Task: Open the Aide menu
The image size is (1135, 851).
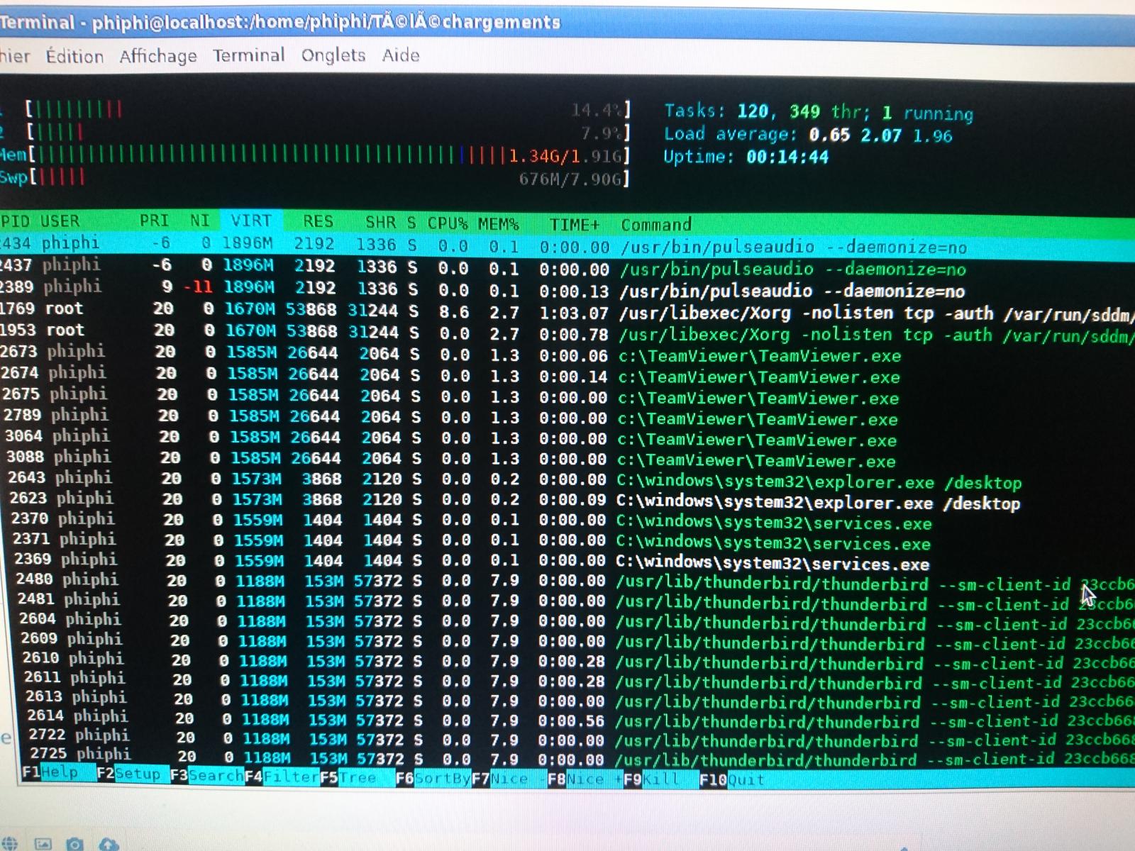Action: (401, 55)
